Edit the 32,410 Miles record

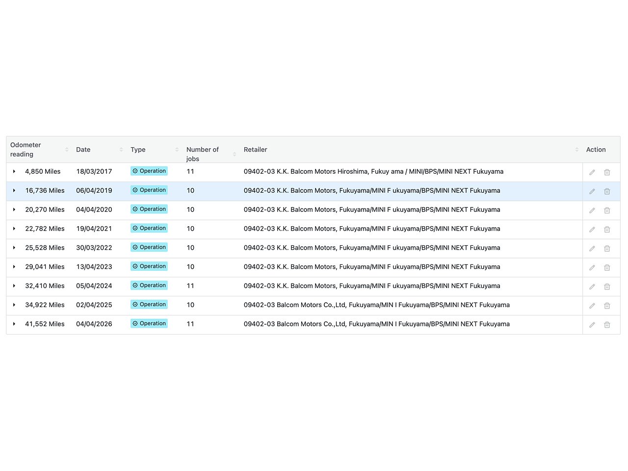[592, 287]
